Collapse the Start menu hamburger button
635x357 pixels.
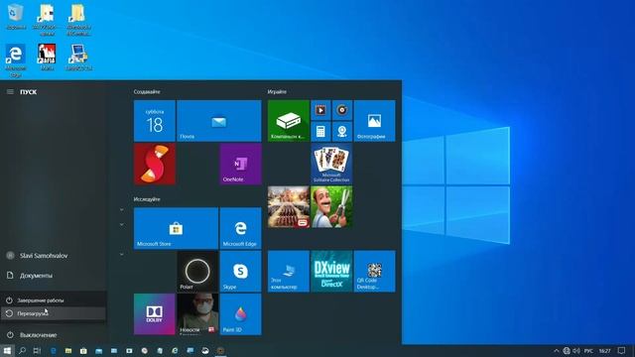(10, 92)
